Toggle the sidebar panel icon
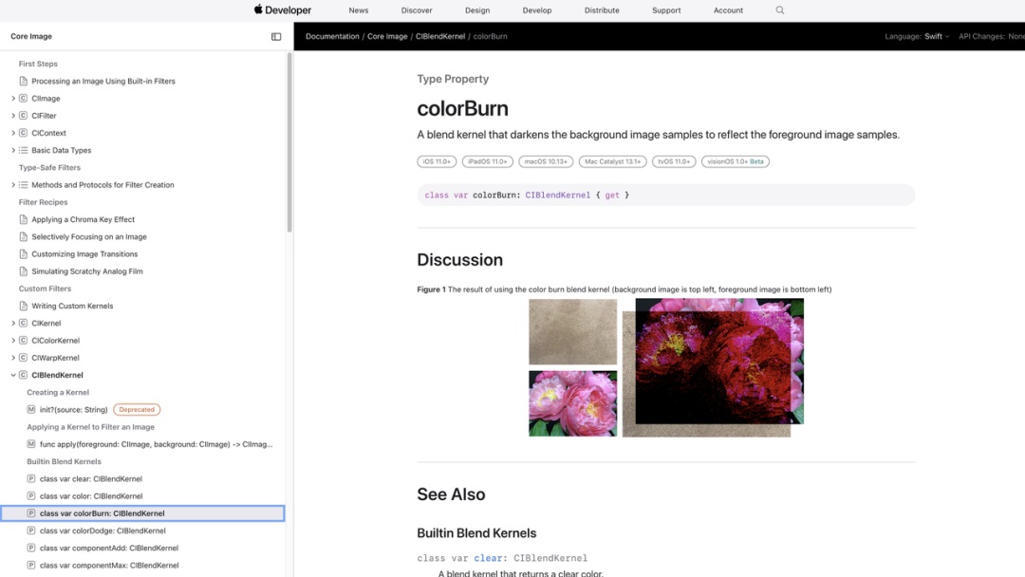The width and height of the screenshot is (1025, 577). click(x=276, y=37)
